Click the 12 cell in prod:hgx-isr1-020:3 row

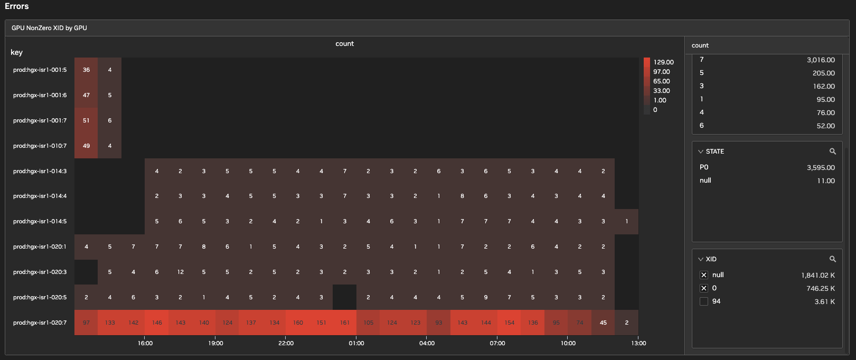pyautogui.click(x=180, y=272)
